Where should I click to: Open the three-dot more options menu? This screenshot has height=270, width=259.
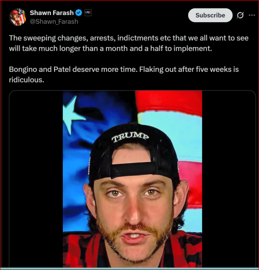tap(252, 15)
